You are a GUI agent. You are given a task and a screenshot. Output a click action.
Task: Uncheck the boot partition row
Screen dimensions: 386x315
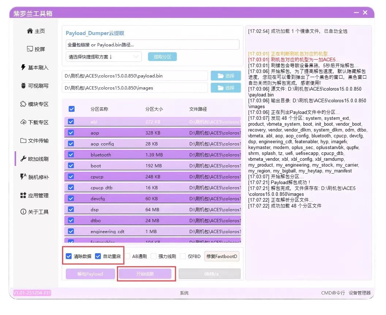point(71,165)
